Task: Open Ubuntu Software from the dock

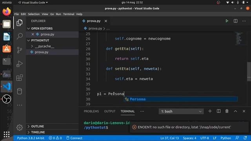Action: (7, 49)
